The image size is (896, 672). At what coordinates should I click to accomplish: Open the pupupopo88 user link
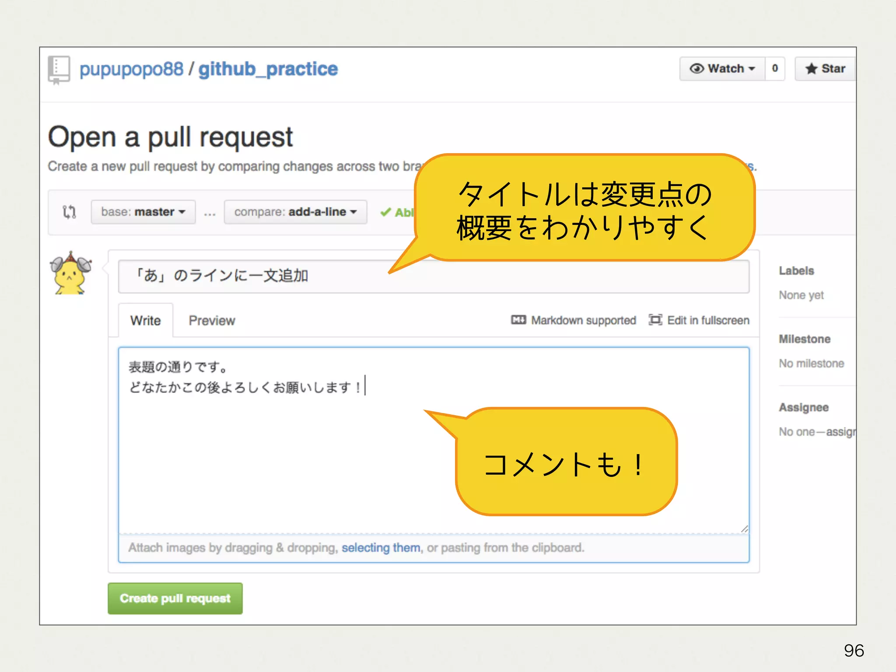131,69
